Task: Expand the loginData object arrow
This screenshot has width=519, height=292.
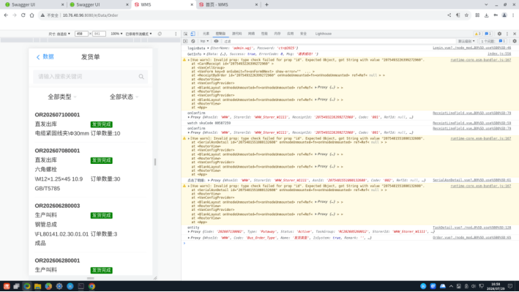Action: [x=208, y=48]
